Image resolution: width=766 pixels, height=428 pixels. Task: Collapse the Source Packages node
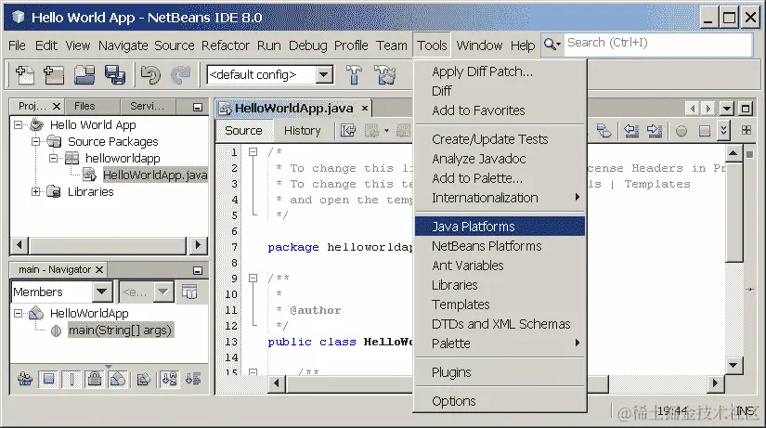point(35,142)
